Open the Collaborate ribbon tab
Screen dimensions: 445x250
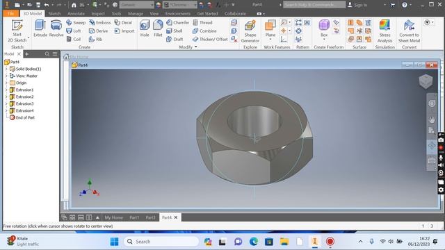235,13
